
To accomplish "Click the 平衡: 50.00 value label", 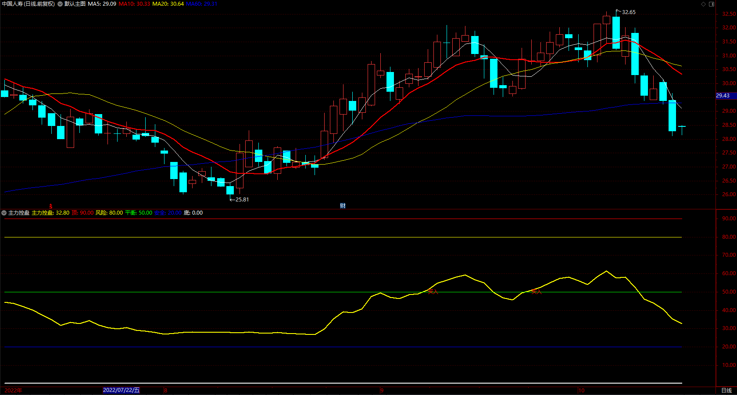I will [139, 213].
